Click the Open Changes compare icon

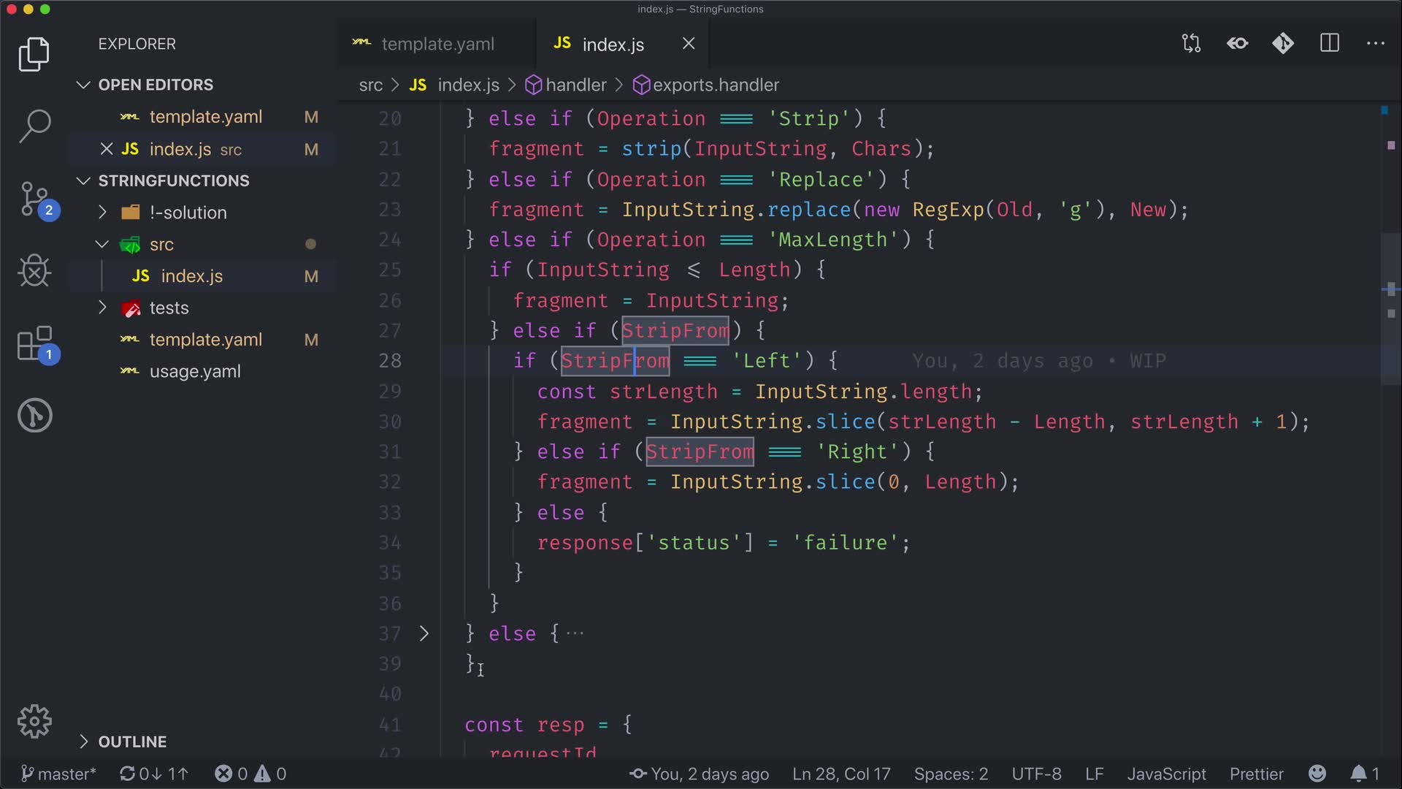[x=1191, y=43]
